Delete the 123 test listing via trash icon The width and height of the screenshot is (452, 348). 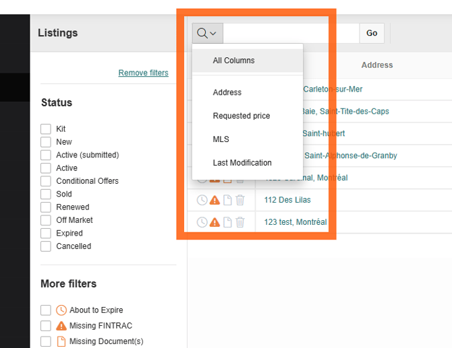(240, 222)
